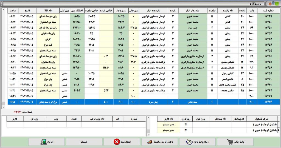Click up arrow of lower panel scrollbar
This screenshot has width=281, height=148.
point(149,118)
